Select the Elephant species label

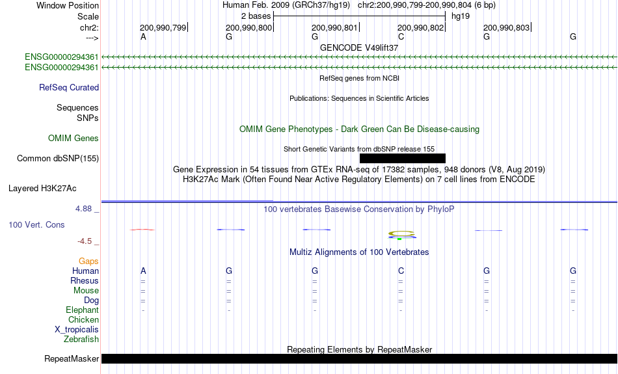pyautogui.click(x=83, y=310)
